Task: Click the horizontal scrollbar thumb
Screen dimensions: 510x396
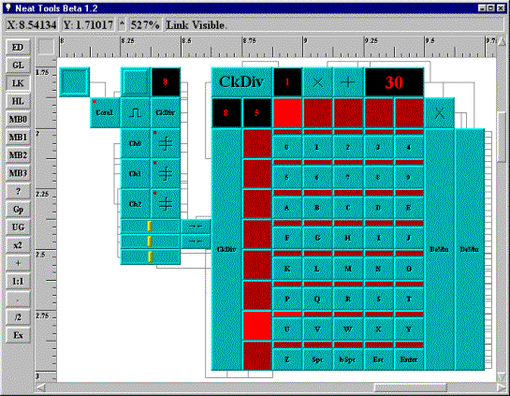Action: (410, 388)
